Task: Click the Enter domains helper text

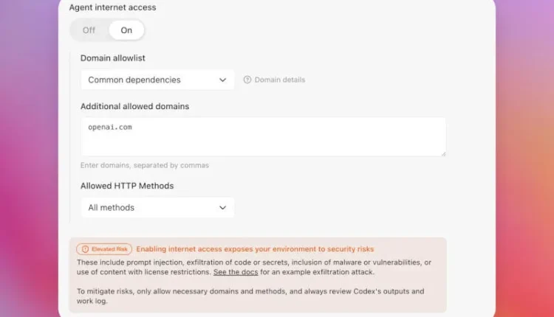Action: (x=144, y=165)
